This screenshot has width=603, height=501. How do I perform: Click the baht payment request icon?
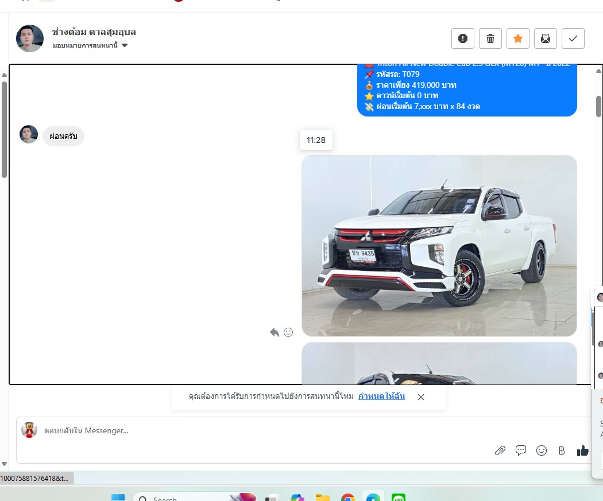[562, 450]
